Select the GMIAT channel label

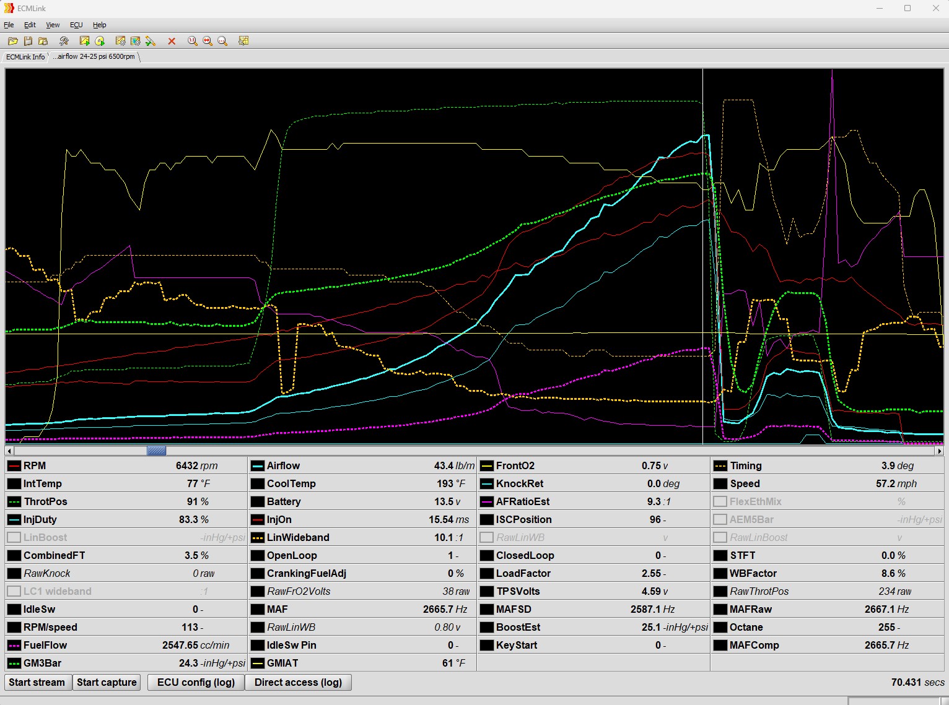click(x=282, y=663)
